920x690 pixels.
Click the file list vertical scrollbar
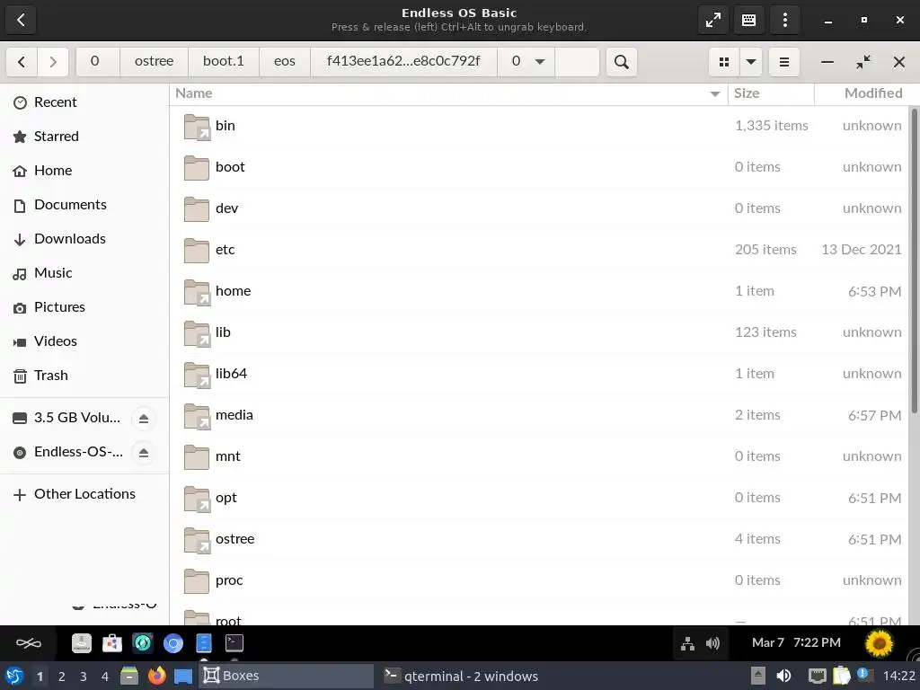point(914,261)
